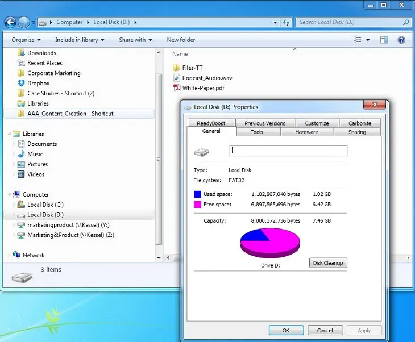Click the New folder toolbar button
The height and width of the screenshot is (342, 415).
click(181, 40)
